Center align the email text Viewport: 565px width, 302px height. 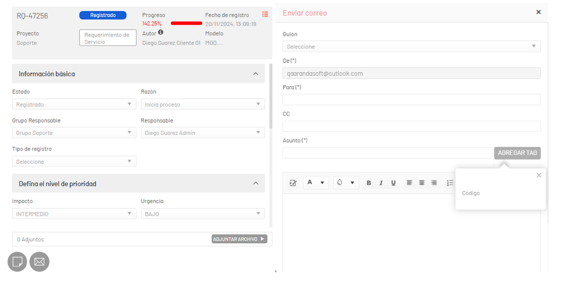click(x=421, y=183)
